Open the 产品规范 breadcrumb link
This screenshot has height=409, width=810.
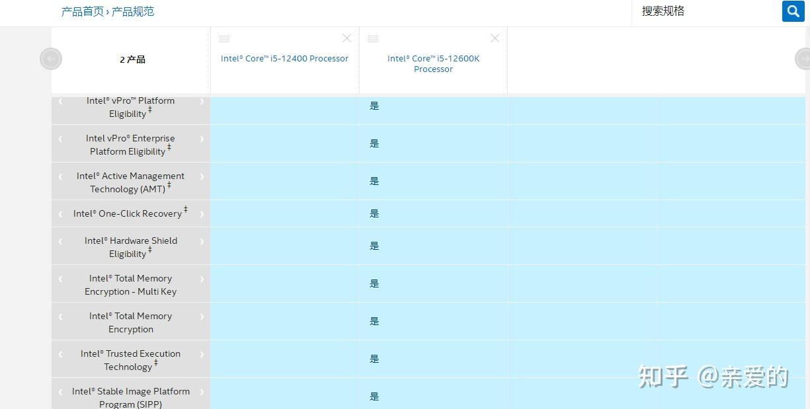[x=133, y=11]
